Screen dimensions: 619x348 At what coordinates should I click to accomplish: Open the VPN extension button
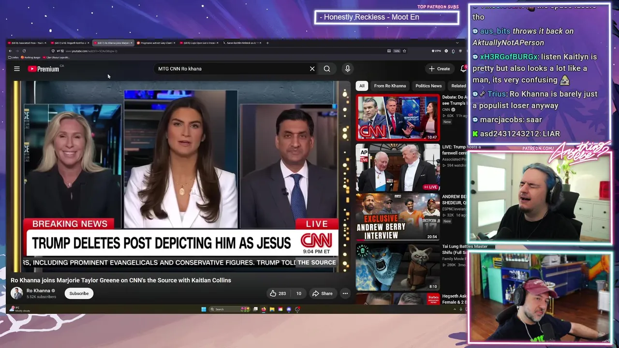tap(437, 51)
